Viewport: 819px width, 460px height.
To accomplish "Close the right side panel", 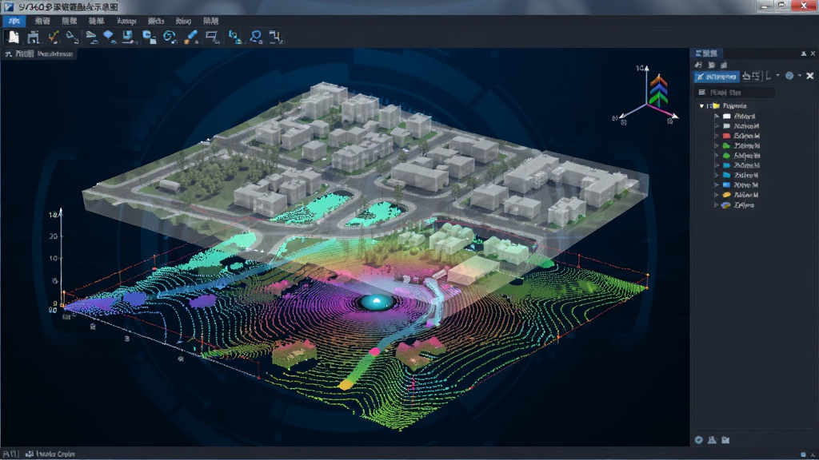I will click(813, 54).
